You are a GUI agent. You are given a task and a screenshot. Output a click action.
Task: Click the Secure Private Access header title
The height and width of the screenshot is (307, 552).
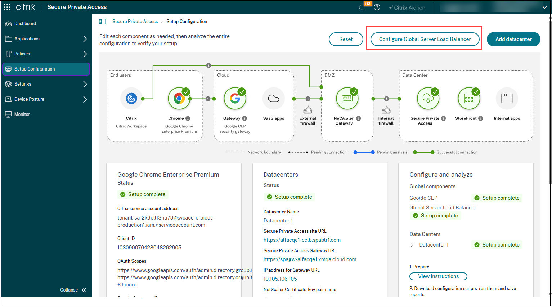77,7
